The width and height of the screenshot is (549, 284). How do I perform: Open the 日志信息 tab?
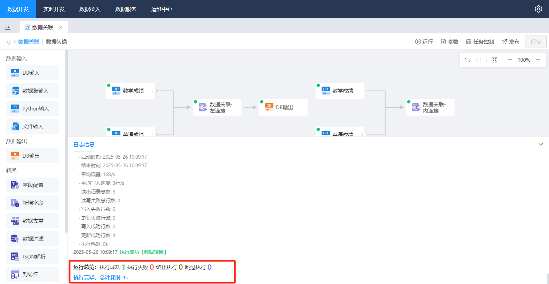[x=84, y=145]
